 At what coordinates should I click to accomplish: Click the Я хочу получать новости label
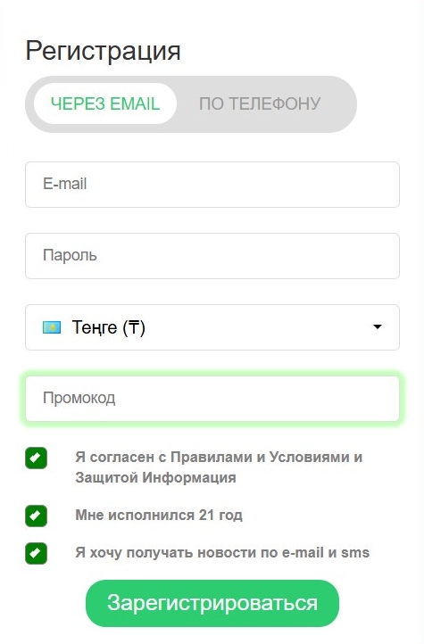(222, 553)
